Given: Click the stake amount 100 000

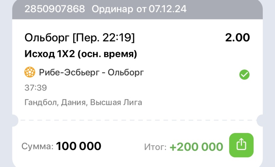Looking at the screenshot, I should 79,146.
